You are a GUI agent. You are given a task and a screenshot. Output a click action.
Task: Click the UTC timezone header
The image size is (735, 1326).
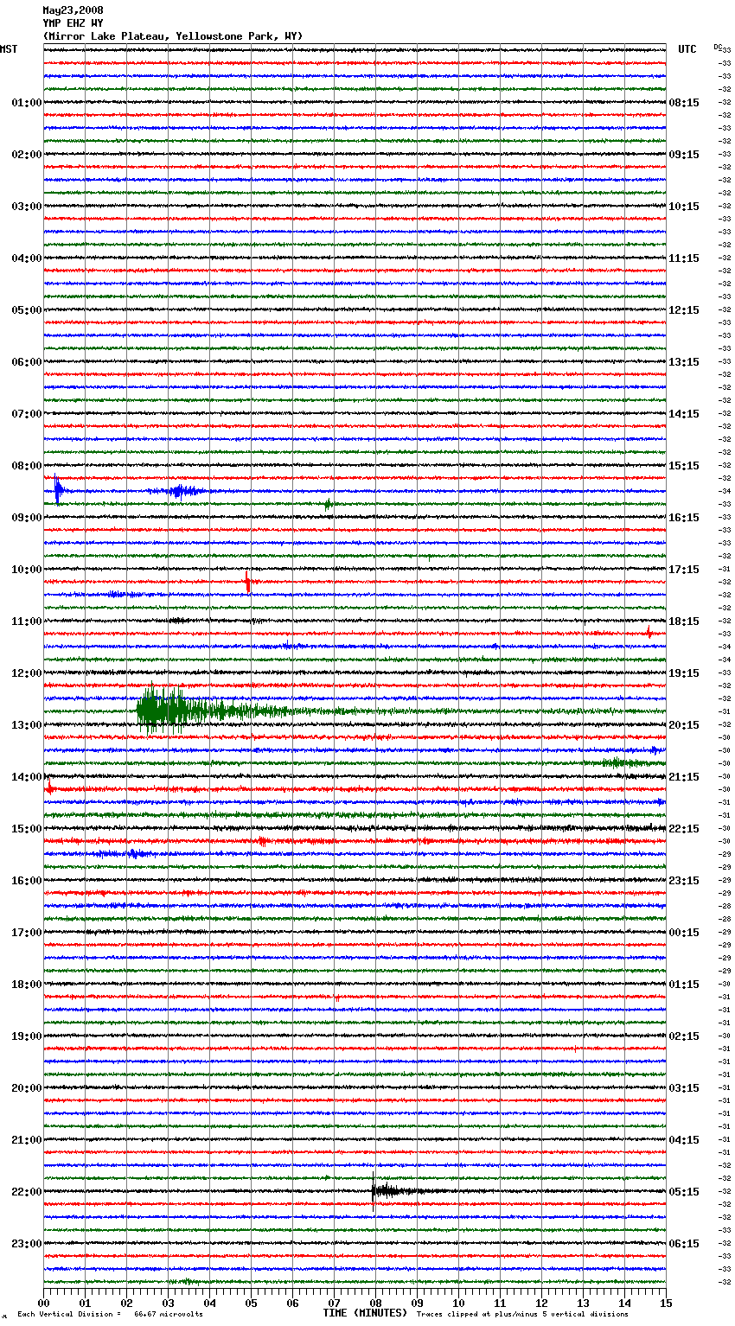coord(687,49)
